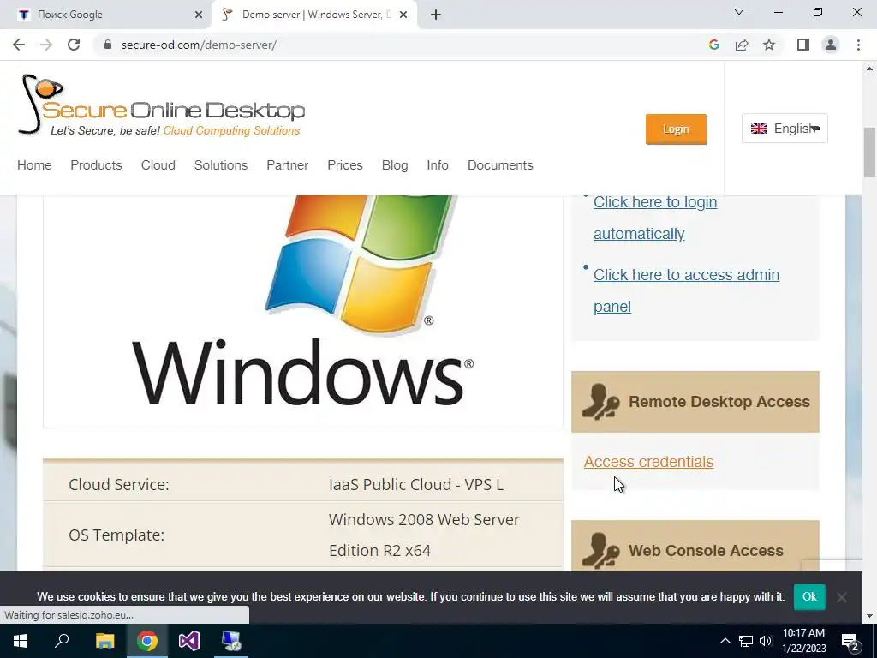
Task: Click the browser back arrow
Action: click(19, 45)
